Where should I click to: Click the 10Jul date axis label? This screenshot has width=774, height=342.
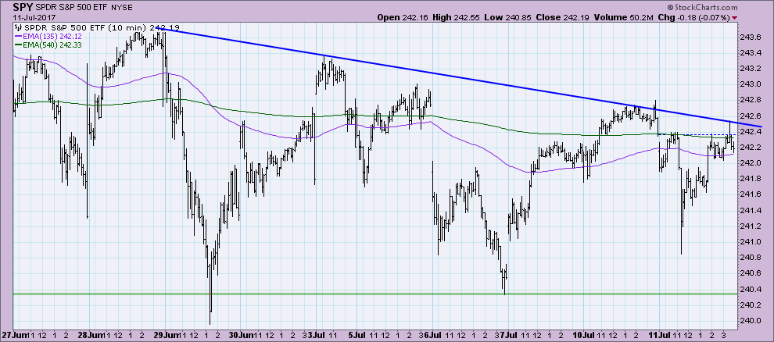[585, 333]
